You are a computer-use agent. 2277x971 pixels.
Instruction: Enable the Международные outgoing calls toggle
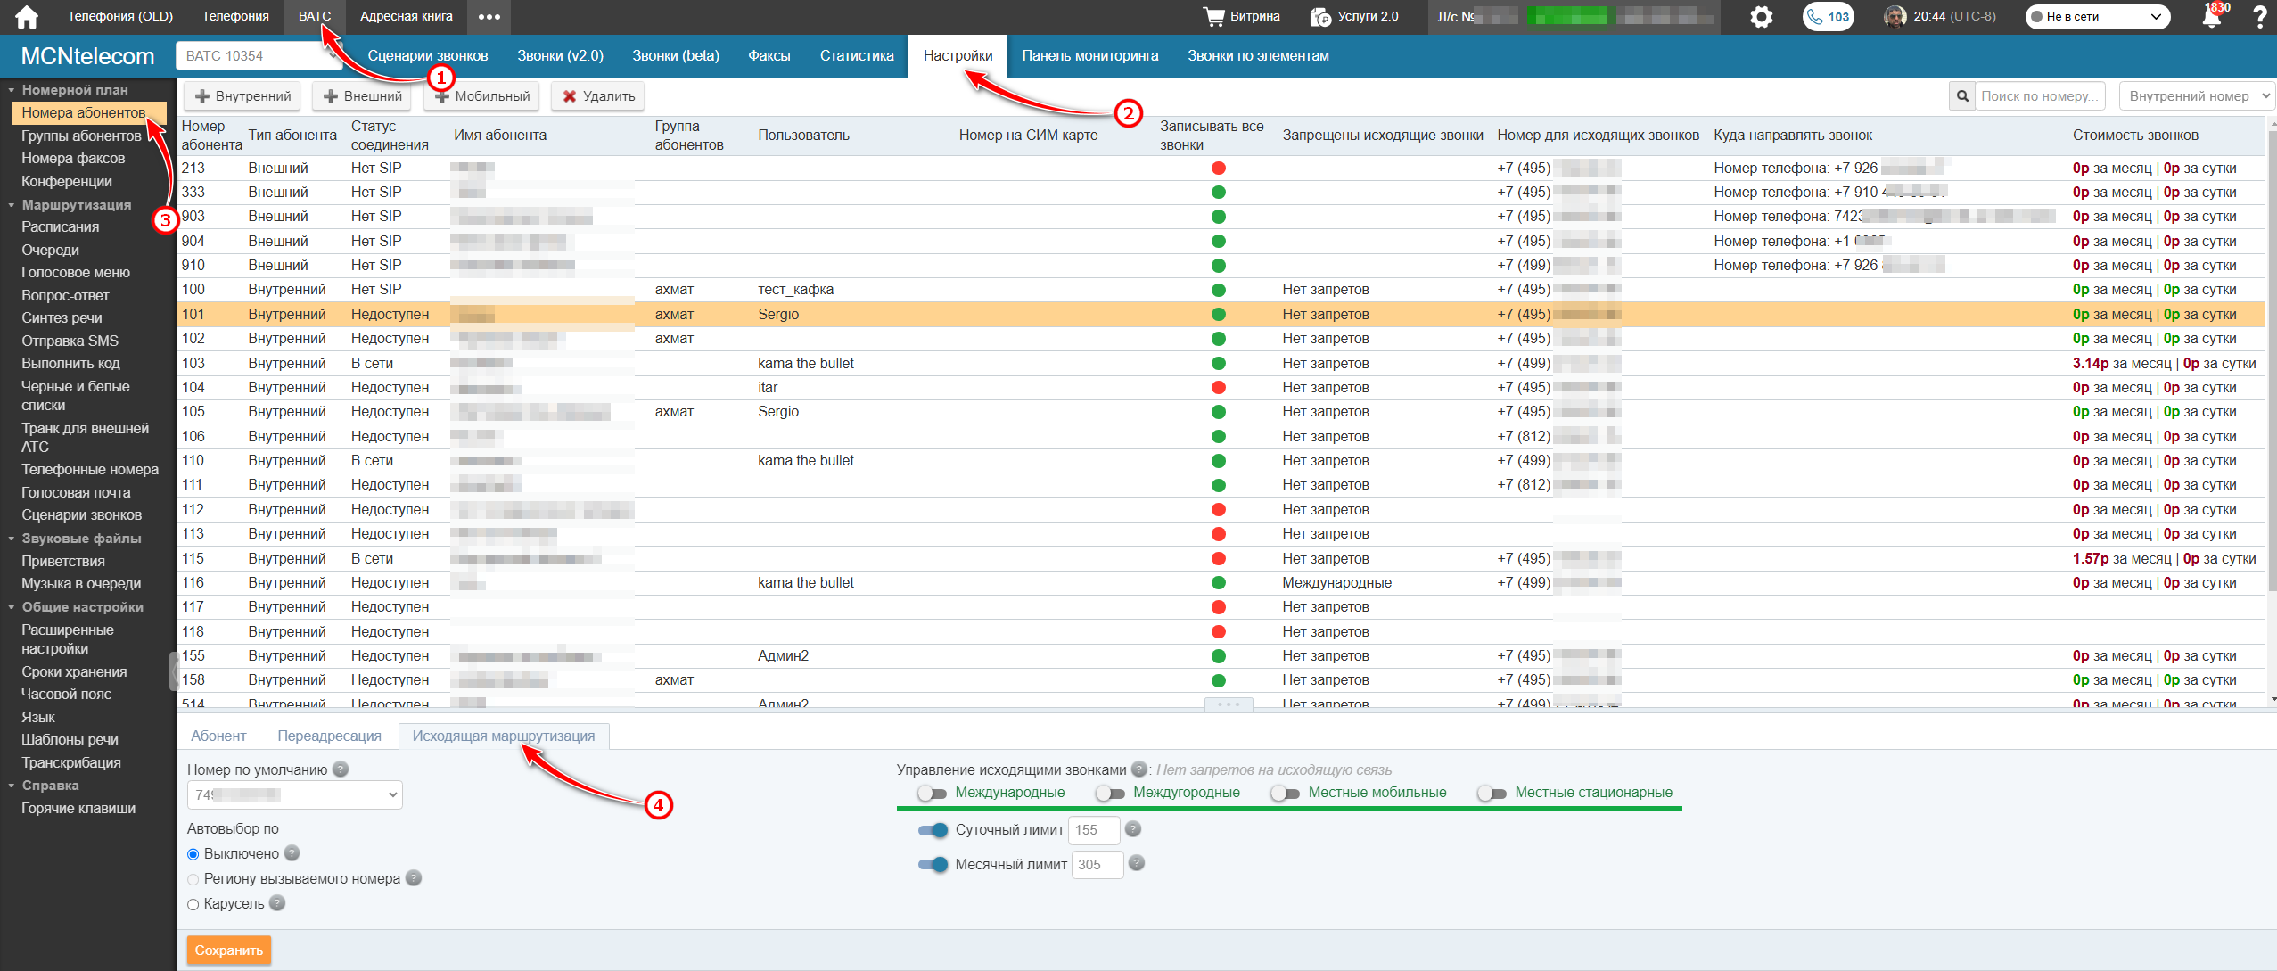tap(932, 793)
